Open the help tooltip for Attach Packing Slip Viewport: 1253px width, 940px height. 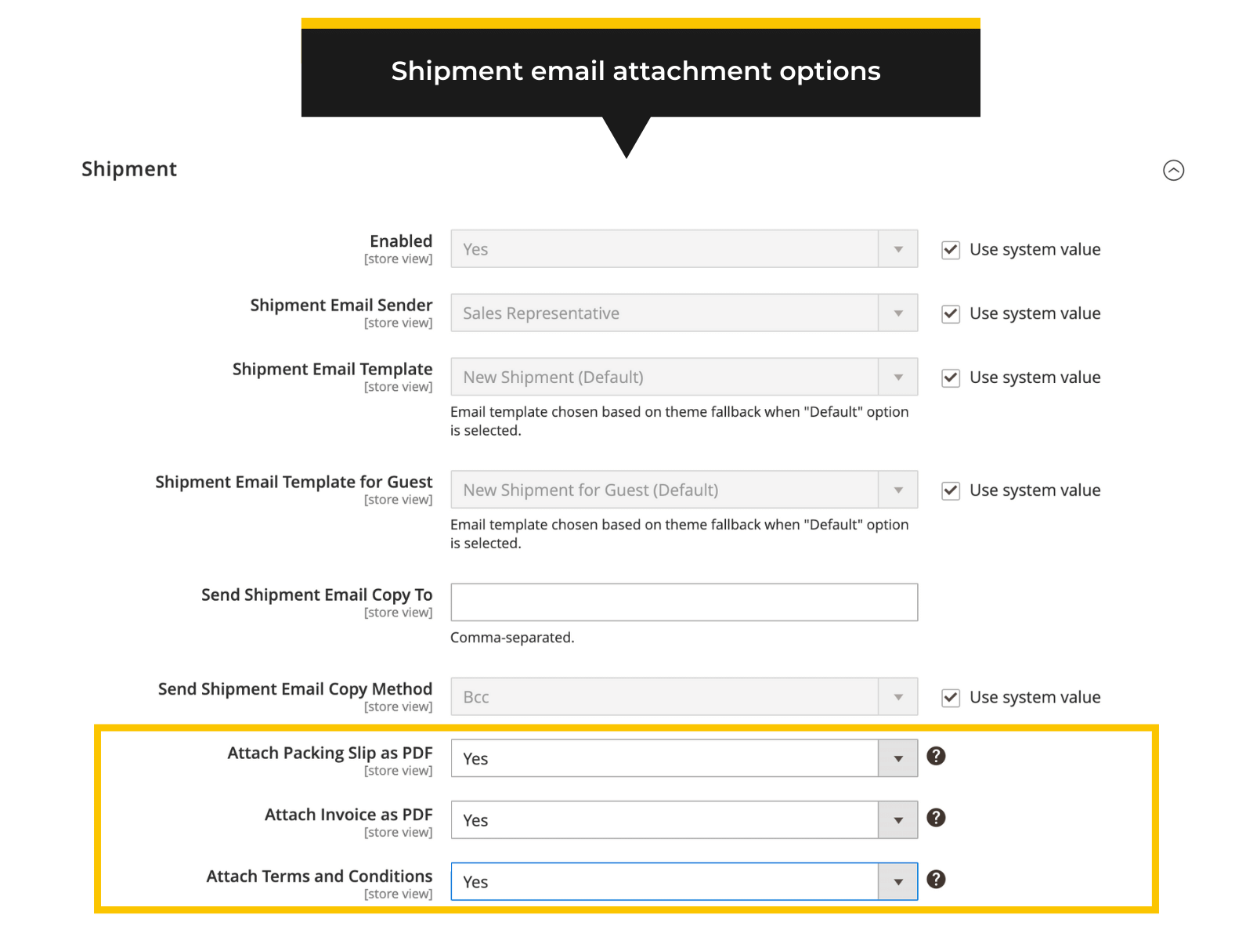937,756
